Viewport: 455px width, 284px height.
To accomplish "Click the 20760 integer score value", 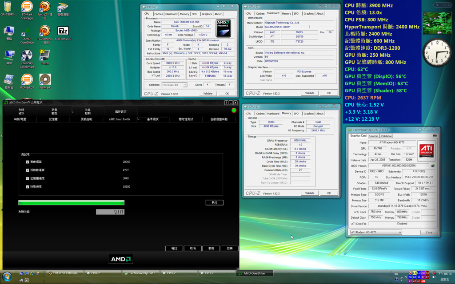I will [x=126, y=162].
